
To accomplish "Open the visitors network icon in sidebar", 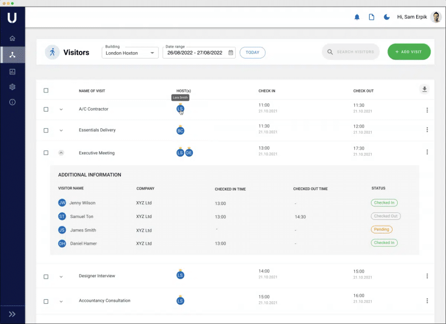I will (12, 55).
